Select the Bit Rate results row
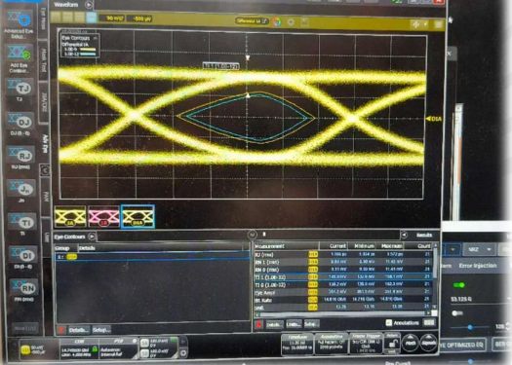The height and width of the screenshot is (365, 512). 343,300
